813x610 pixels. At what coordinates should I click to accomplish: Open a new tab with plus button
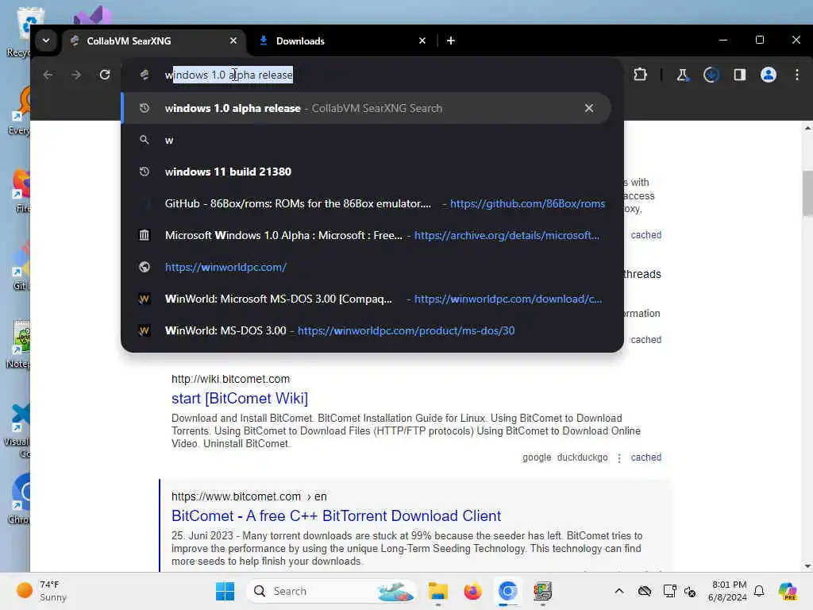click(x=451, y=41)
